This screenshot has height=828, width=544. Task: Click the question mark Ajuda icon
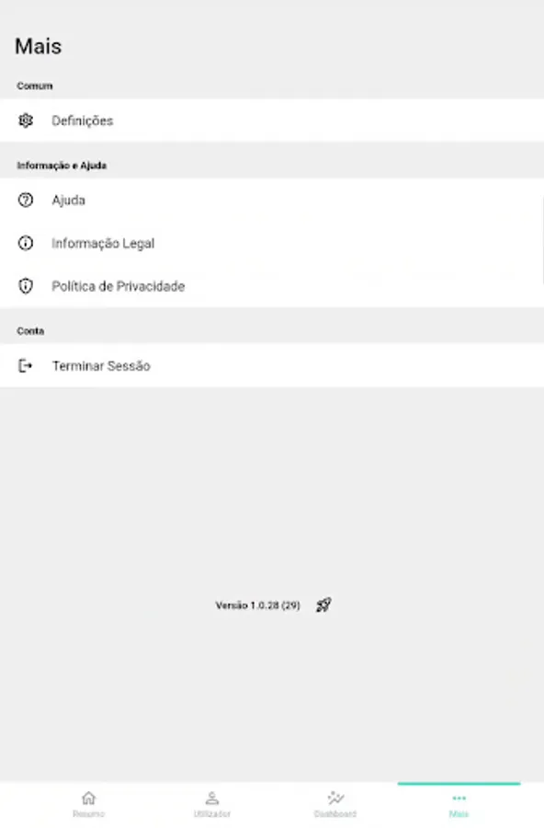(x=26, y=201)
